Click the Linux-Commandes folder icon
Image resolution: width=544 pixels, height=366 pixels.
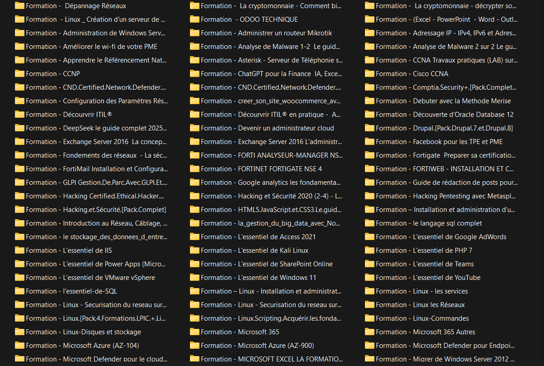click(x=369, y=318)
